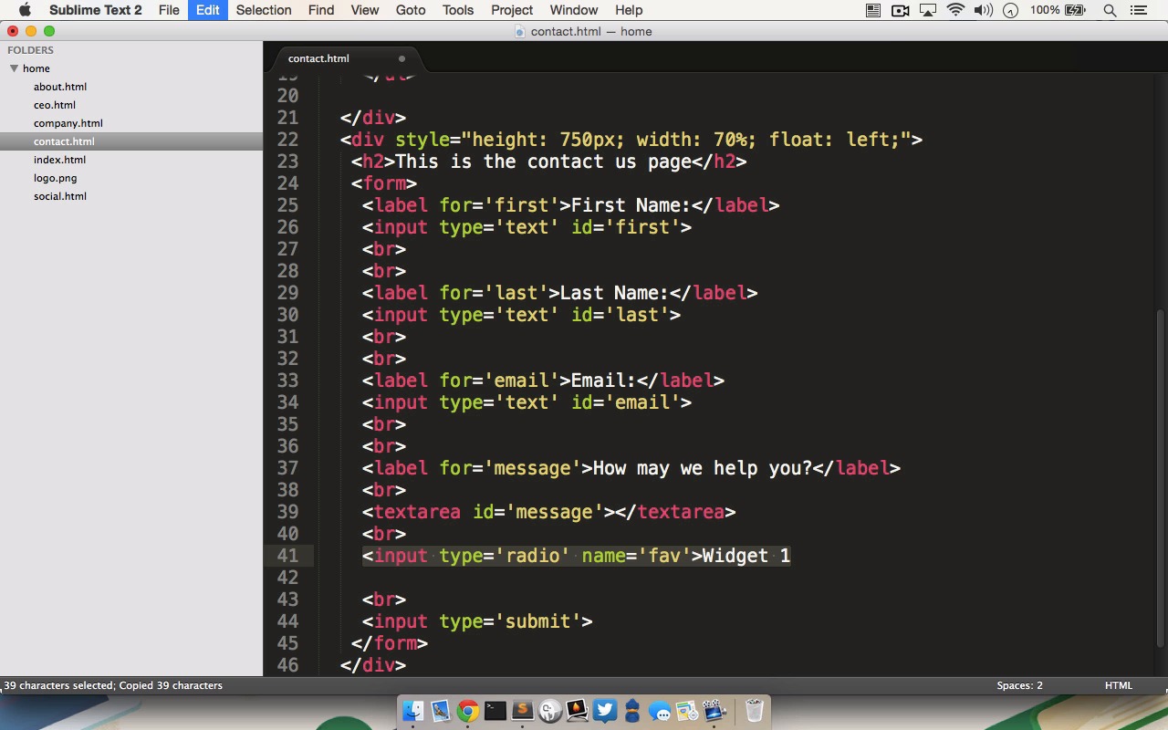
Task: Open Finder from the dock
Action: 413,711
